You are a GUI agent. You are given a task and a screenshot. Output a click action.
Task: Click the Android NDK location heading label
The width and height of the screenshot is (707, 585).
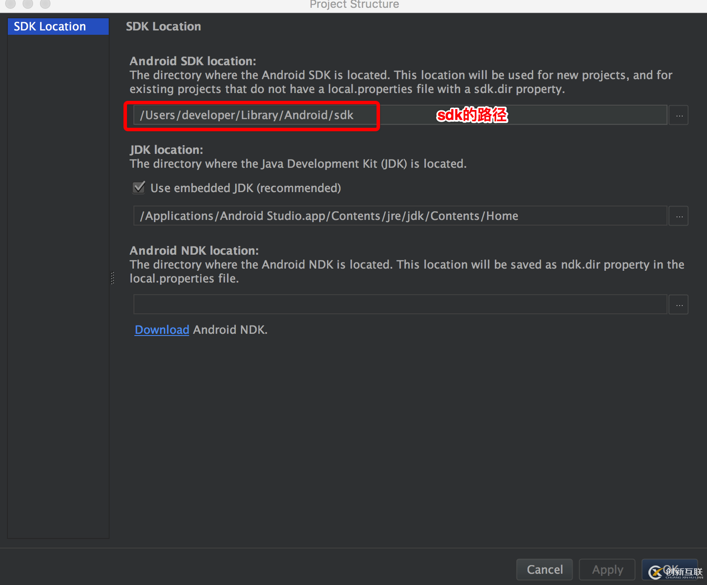click(x=194, y=250)
